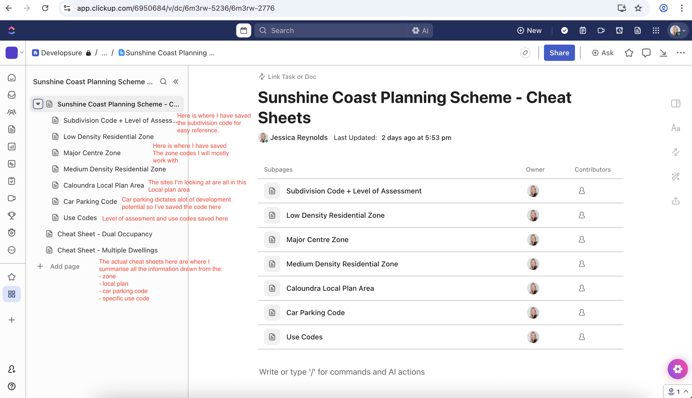The height and width of the screenshot is (398, 692).
Task: Click the typography Aa settings icon
Action: [x=676, y=128]
